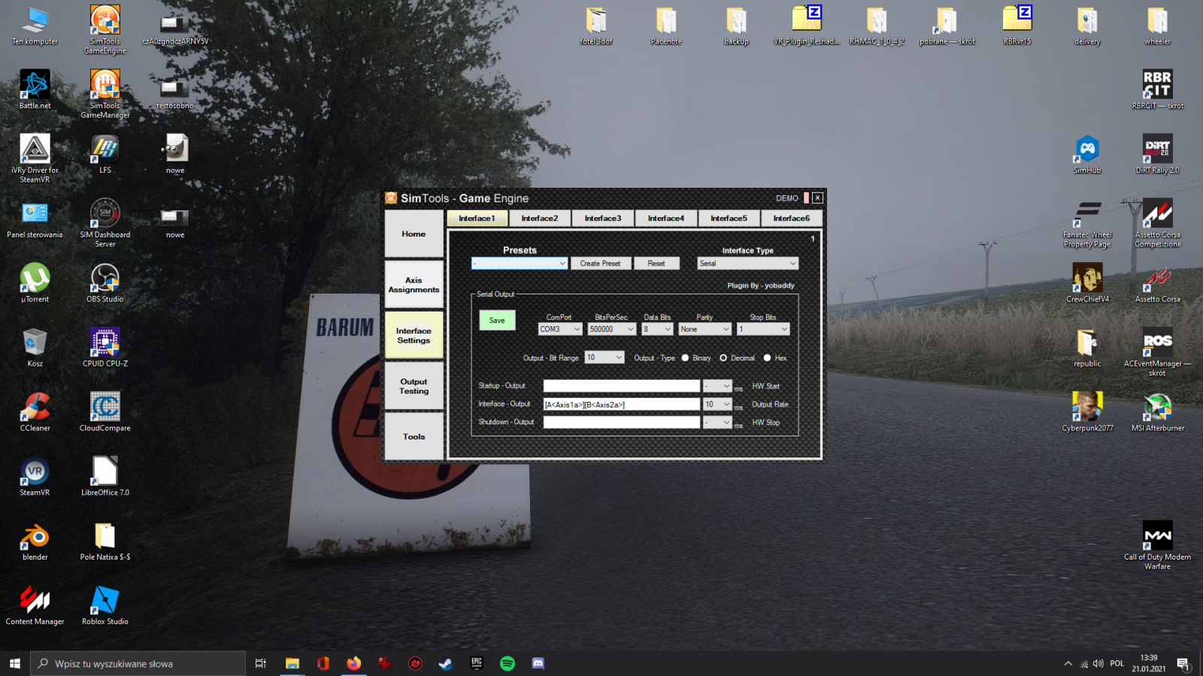The image size is (1203, 676).
Task: Open the Axis Assignments section
Action: 414,285
